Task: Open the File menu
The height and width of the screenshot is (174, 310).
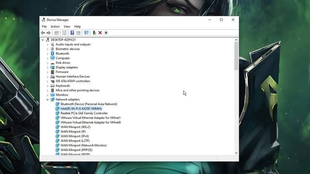Action: (44, 27)
